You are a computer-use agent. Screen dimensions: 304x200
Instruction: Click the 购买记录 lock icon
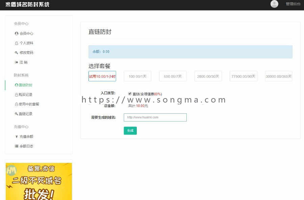click(17, 95)
